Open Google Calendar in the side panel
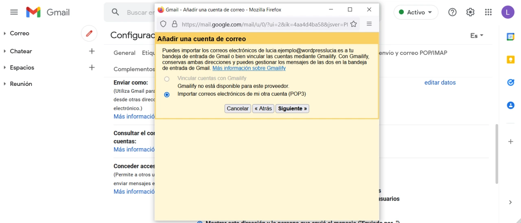Image resolution: width=521 pixels, height=223 pixels. click(x=510, y=37)
